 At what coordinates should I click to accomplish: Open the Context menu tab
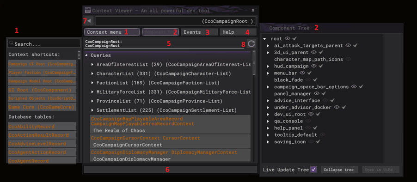click(112, 32)
